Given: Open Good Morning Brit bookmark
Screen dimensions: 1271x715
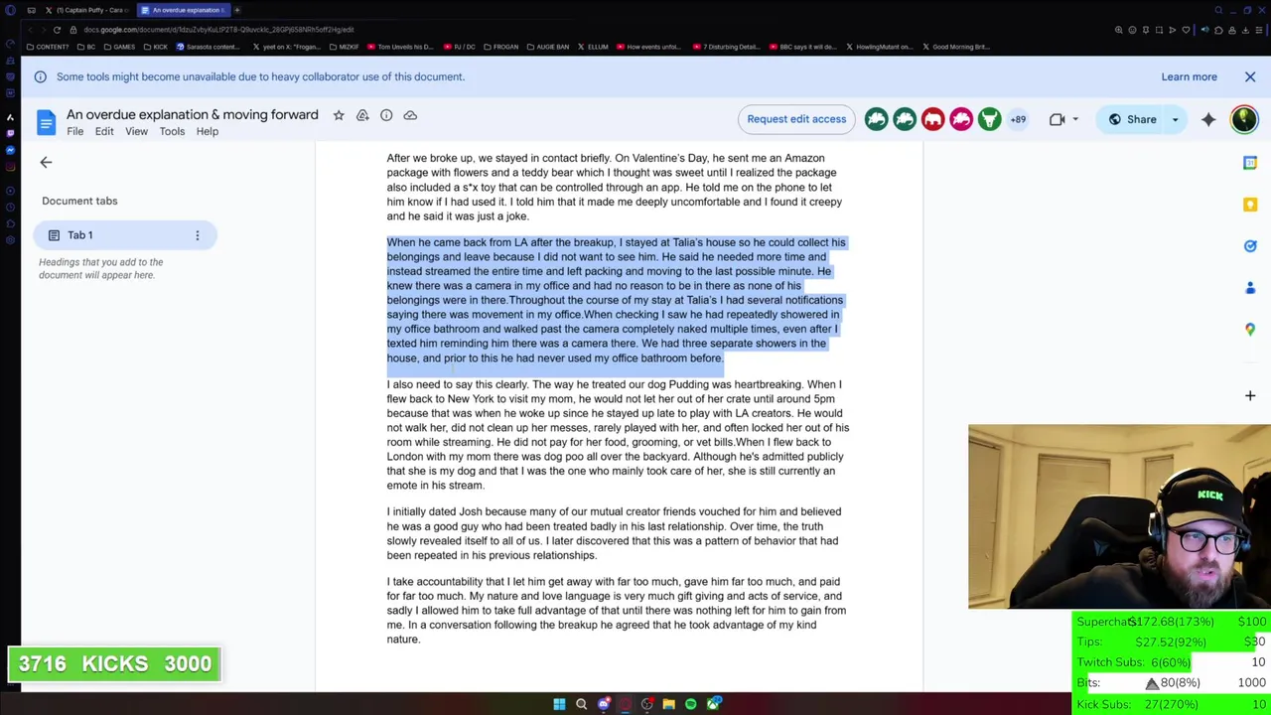Looking at the screenshot, I should click(x=955, y=47).
